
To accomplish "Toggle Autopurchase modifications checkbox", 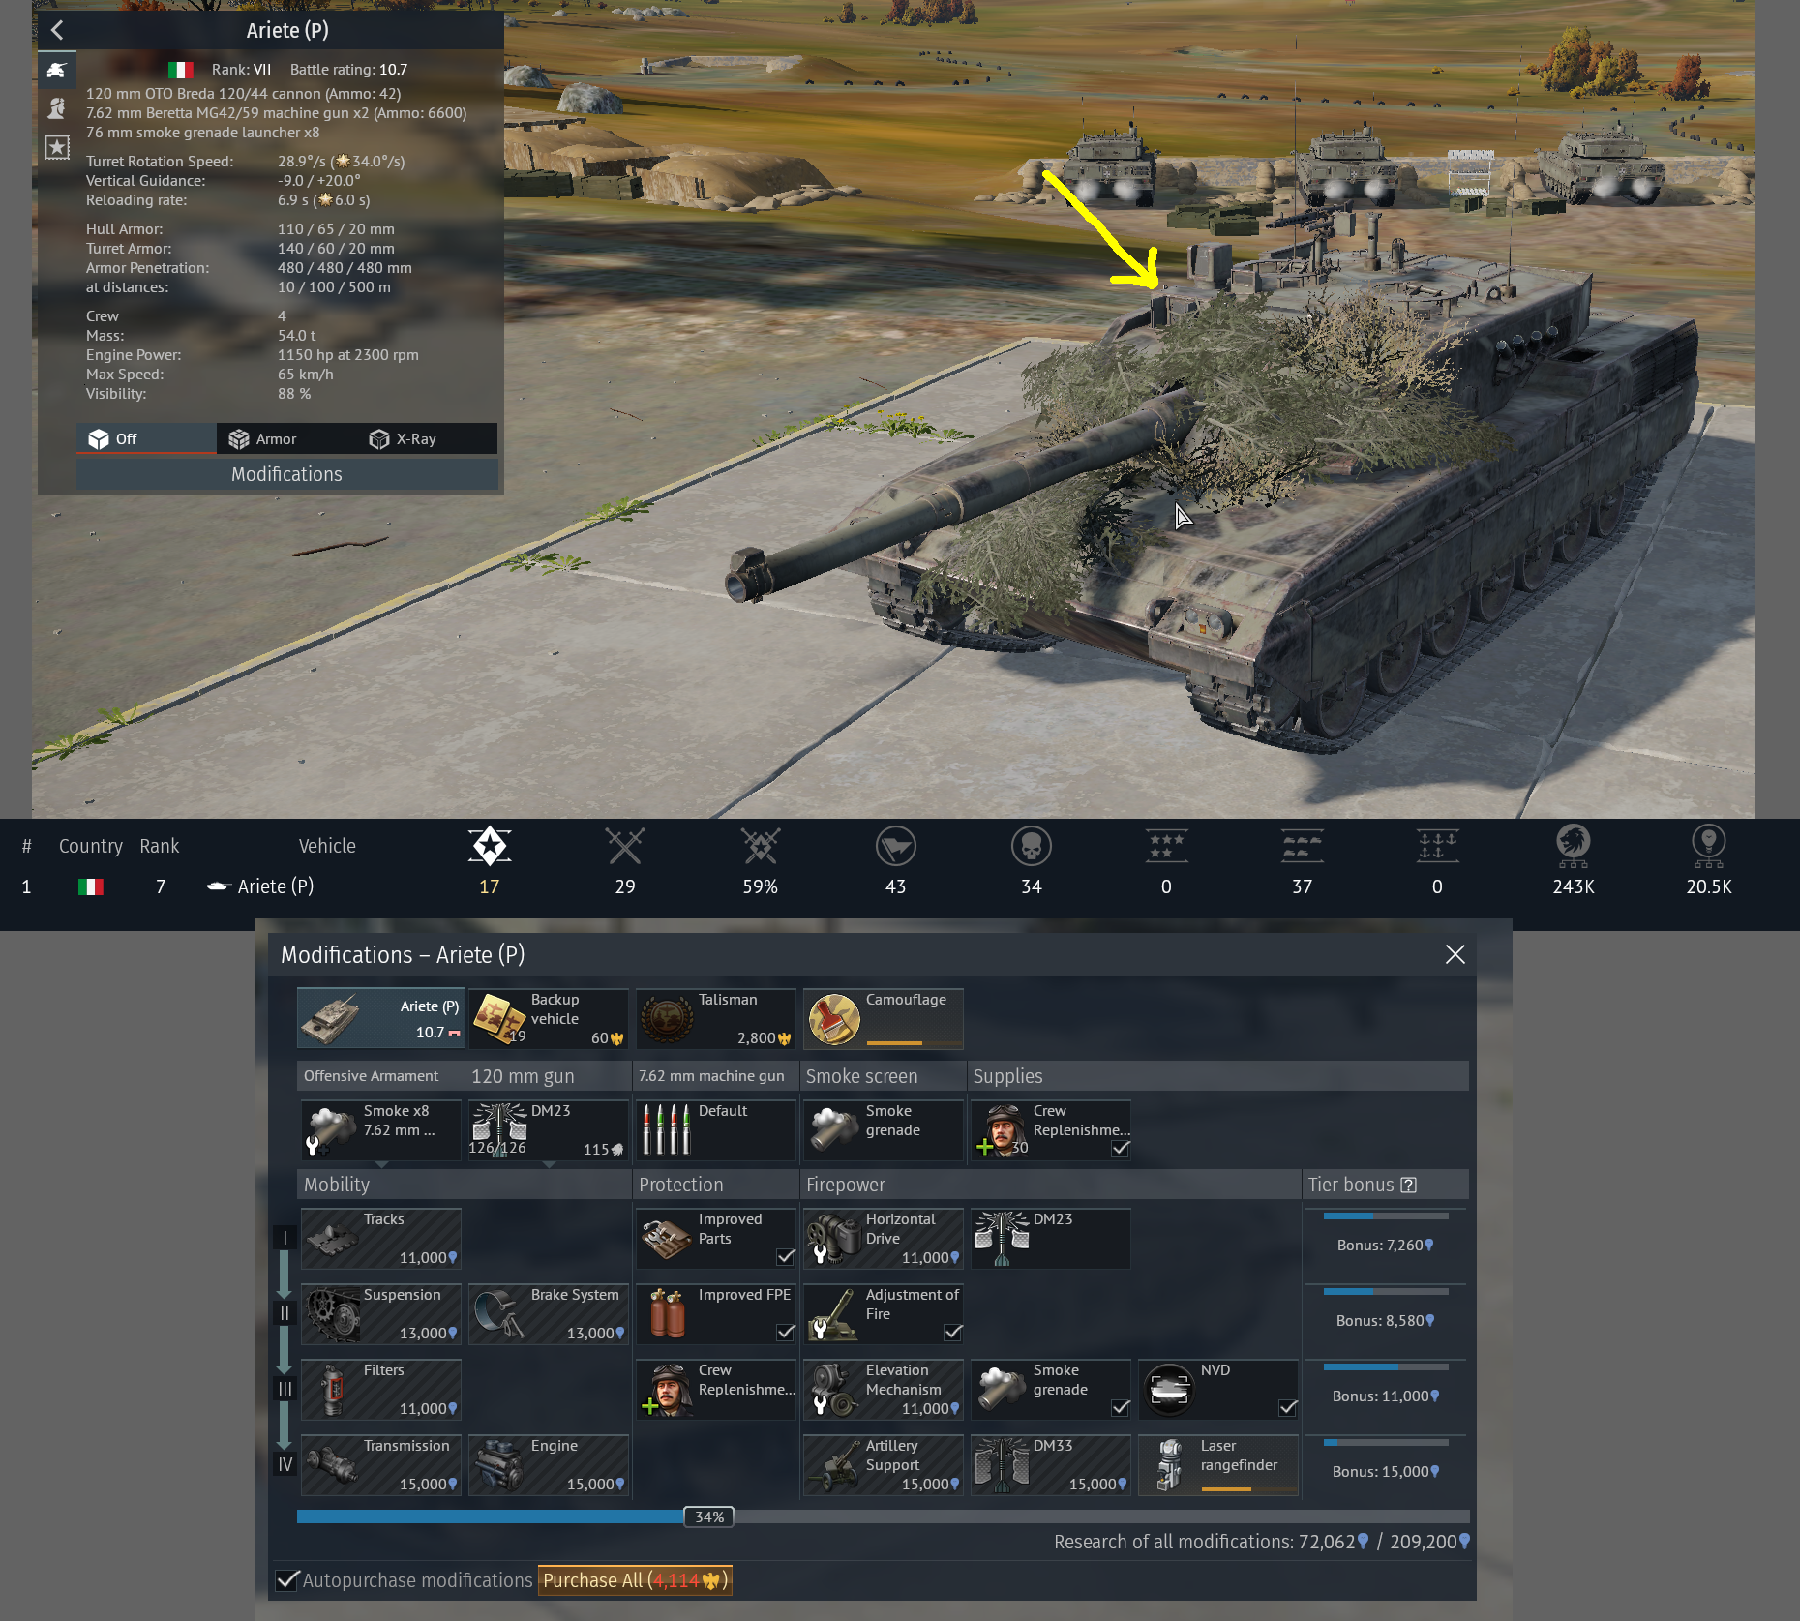I will click(287, 1580).
